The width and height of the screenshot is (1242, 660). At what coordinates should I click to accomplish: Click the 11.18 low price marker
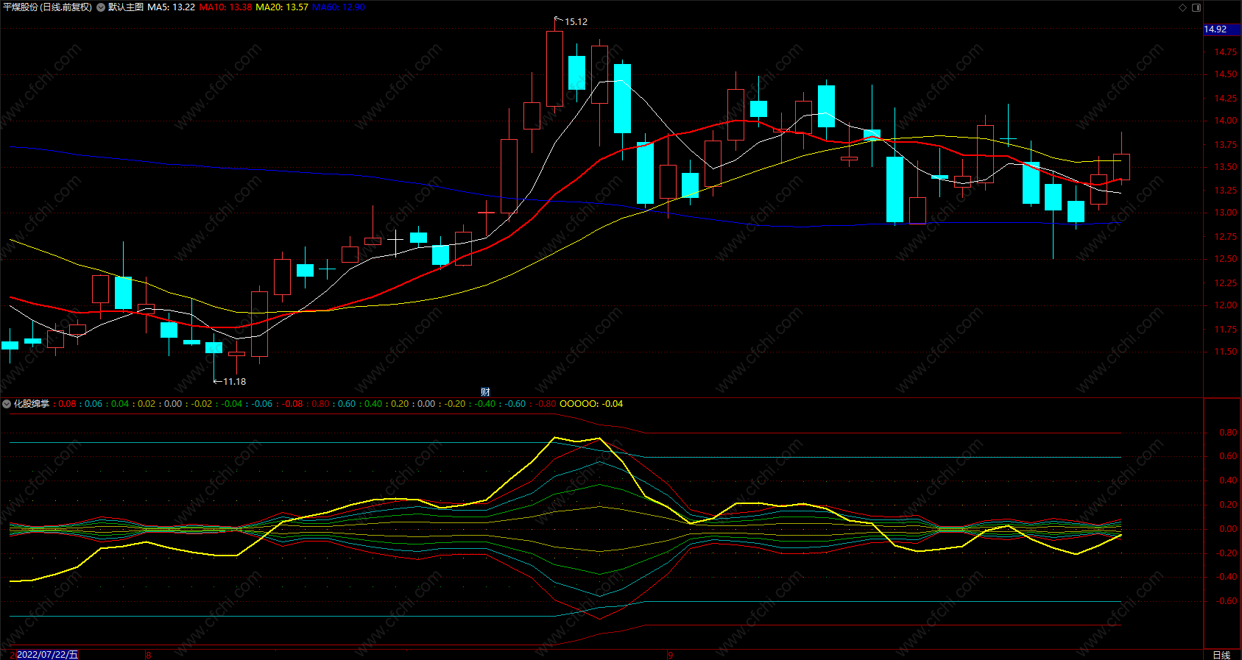tap(234, 382)
